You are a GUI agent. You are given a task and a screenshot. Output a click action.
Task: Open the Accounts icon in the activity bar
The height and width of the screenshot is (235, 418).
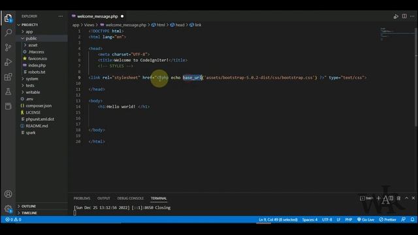pos(8,194)
